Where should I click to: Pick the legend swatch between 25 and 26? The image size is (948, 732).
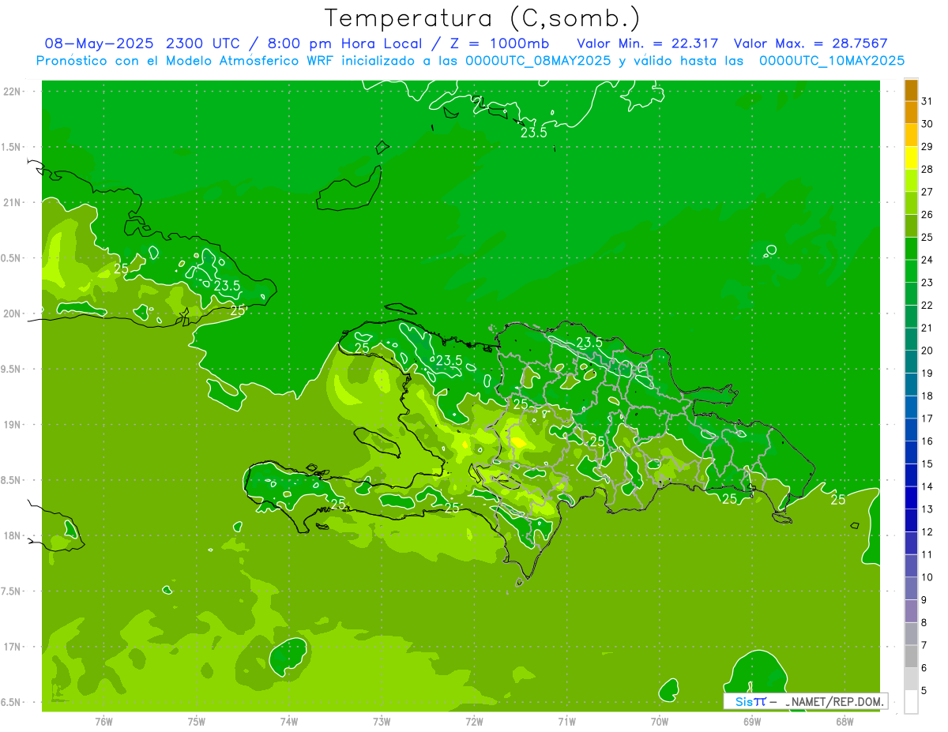[x=911, y=226]
